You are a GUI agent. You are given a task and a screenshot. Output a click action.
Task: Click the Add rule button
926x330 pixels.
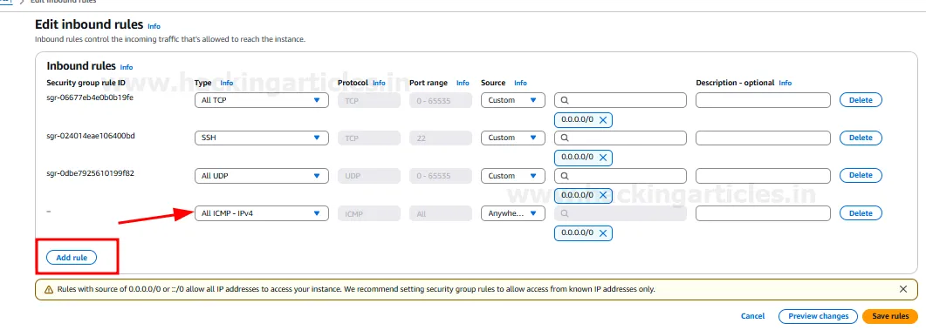72,258
